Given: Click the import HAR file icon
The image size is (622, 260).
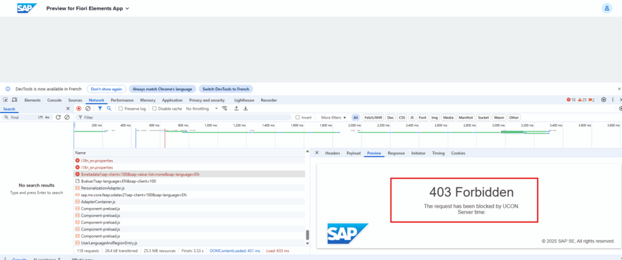Looking at the screenshot, I should (236, 108).
